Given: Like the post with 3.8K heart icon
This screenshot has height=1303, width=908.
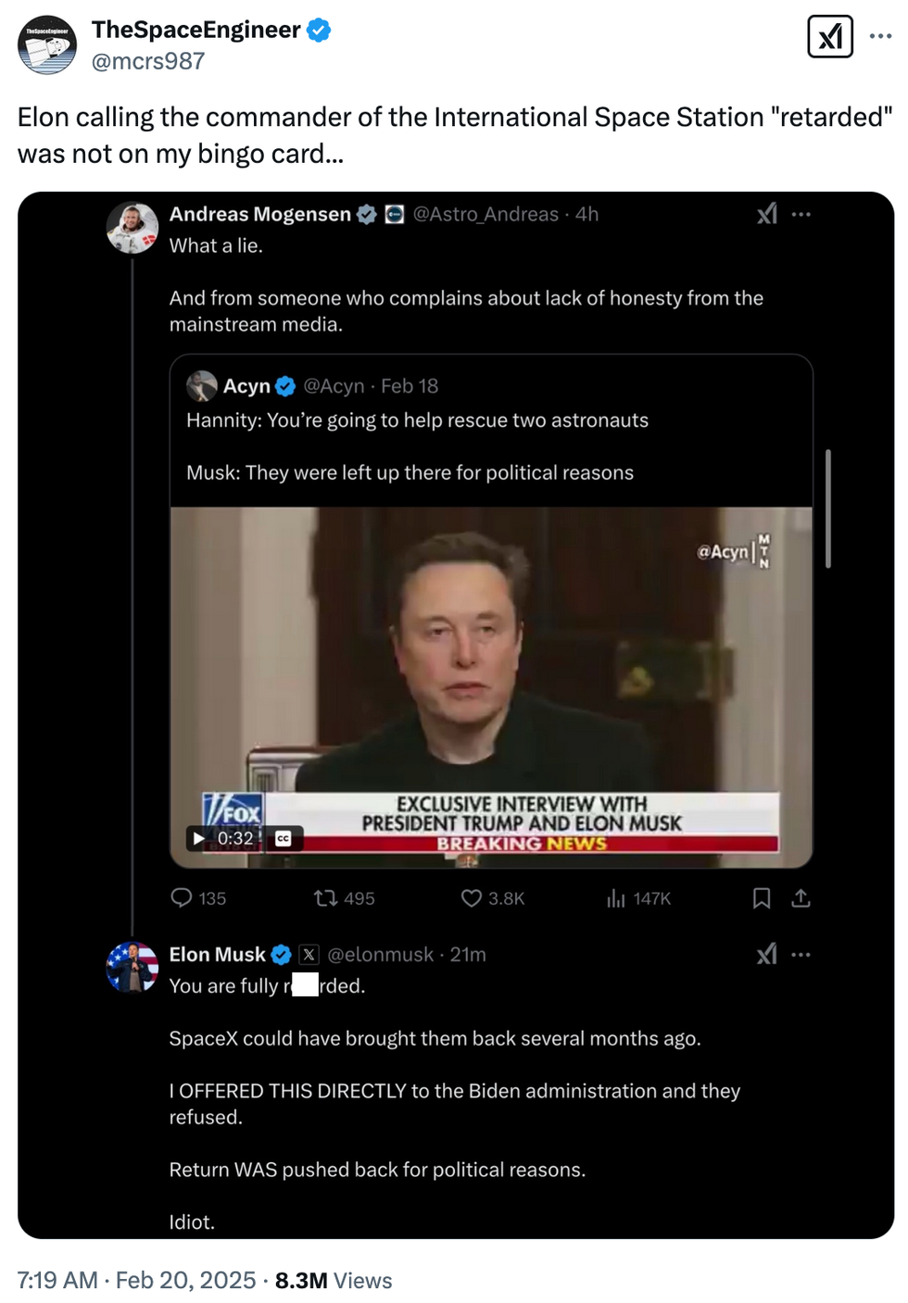Looking at the screenshot, I should 472,897.
